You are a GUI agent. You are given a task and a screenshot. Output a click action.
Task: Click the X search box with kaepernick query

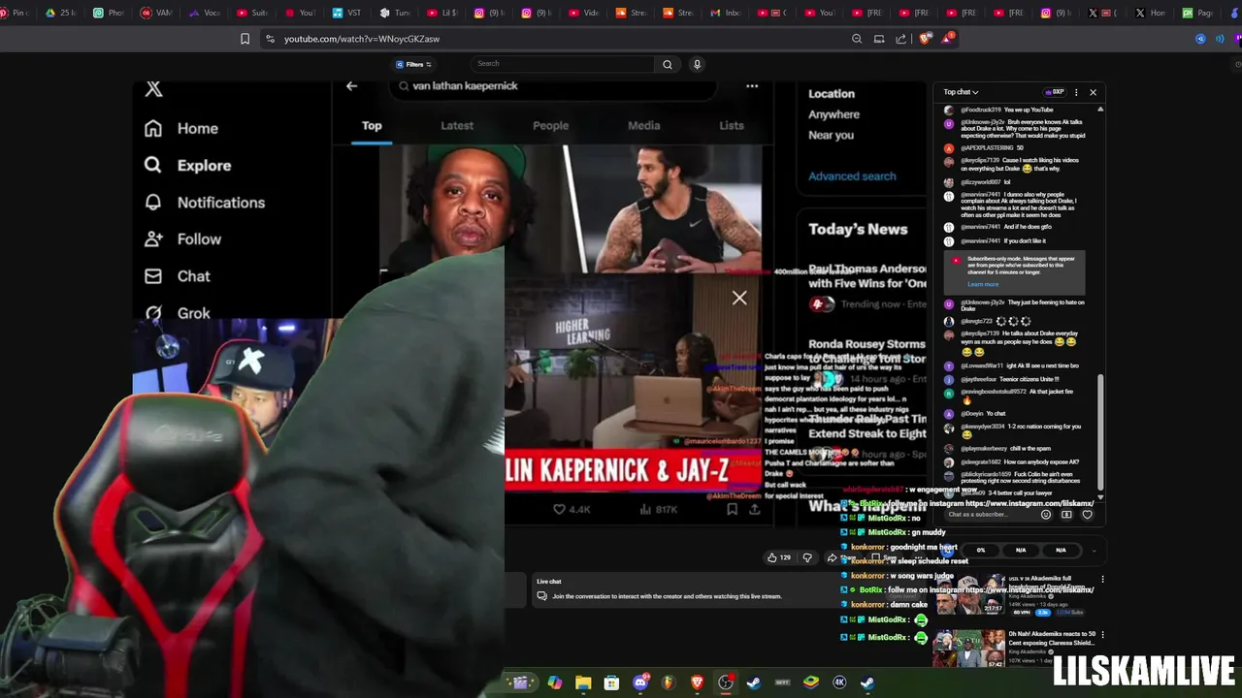pos(553,86)
